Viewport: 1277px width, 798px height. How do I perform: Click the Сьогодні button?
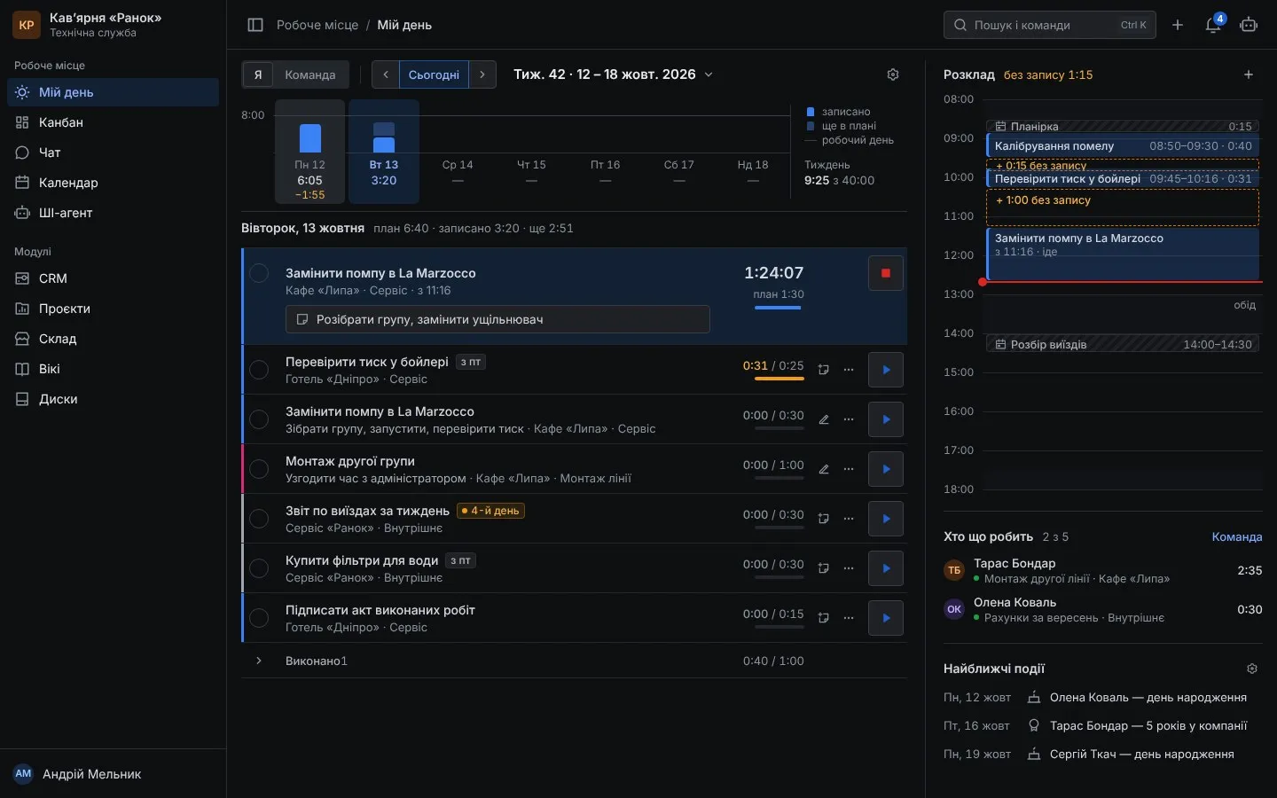coord(434,74)
